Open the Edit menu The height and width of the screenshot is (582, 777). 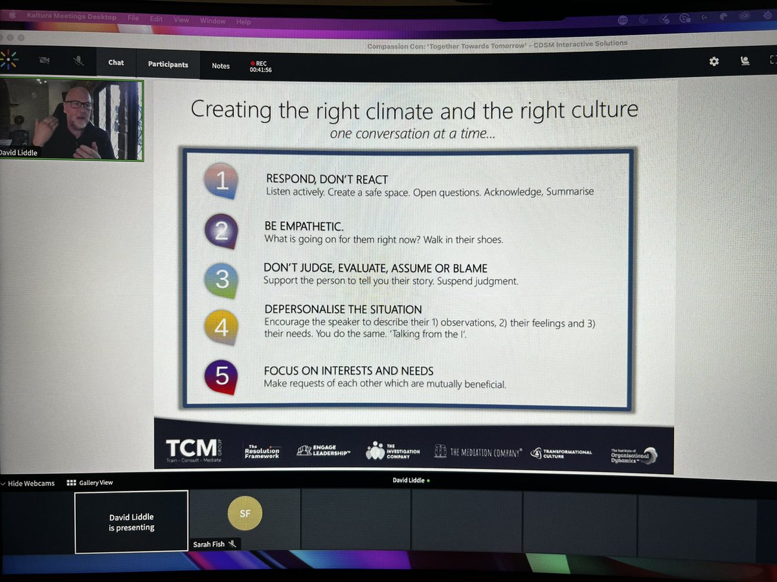157,19
